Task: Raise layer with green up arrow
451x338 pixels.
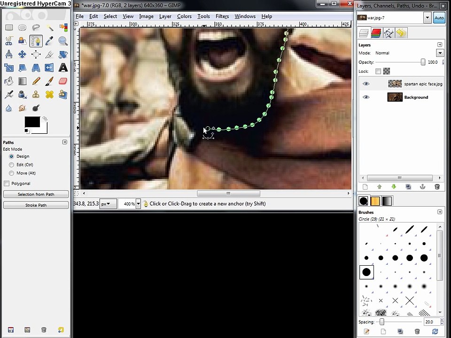Action: click(x=380, y=187)
